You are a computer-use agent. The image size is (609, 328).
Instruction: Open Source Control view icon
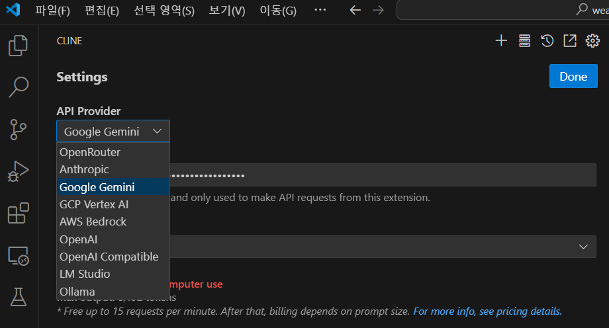click(x=19, y=129)
